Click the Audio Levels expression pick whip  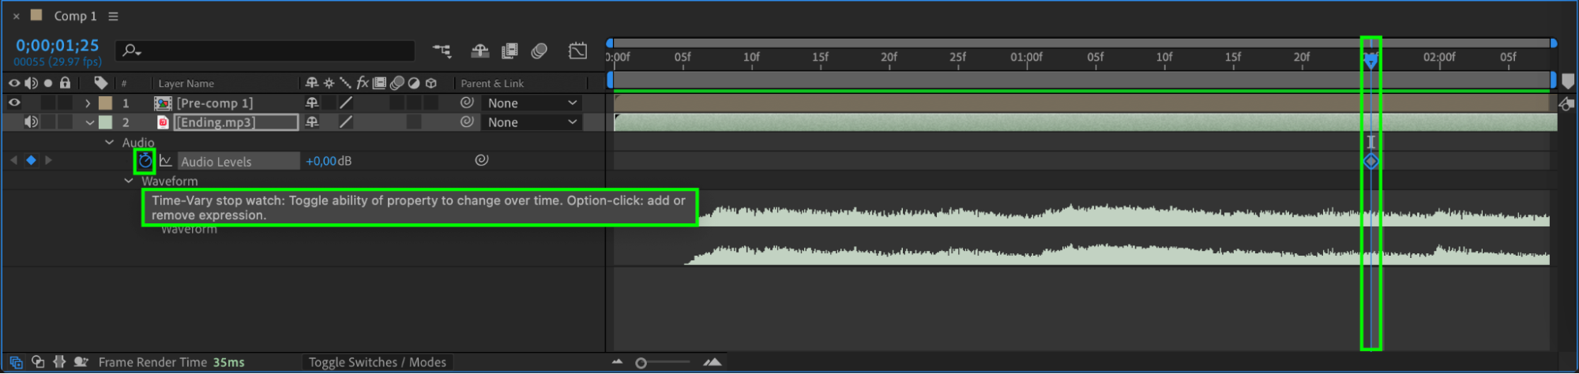click(482, 160)
